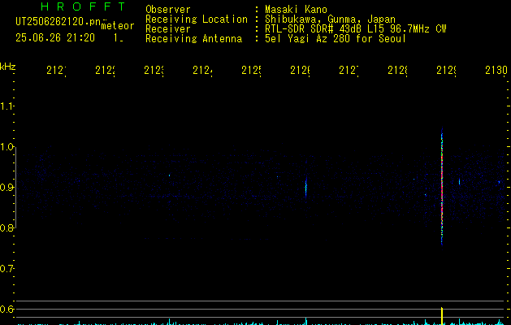
Task: Select the Observer field label
Action: [168, 10]
